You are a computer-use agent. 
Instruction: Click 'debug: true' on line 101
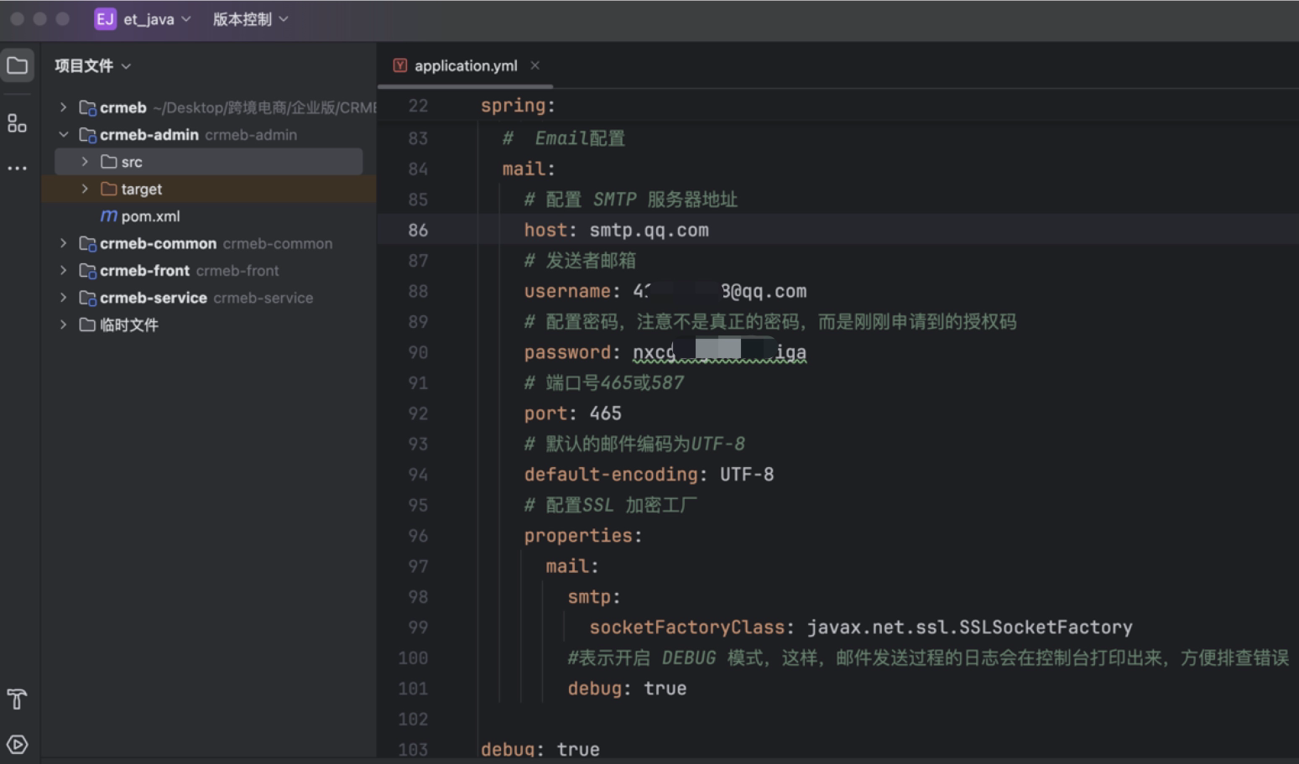(627, 689)
